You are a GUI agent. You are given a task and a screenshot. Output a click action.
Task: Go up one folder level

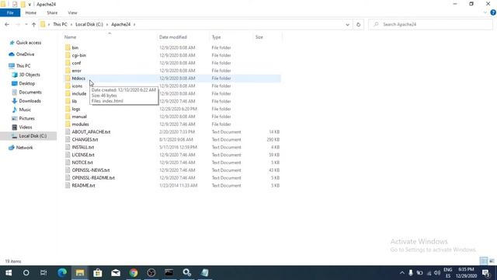click(33, 24)
